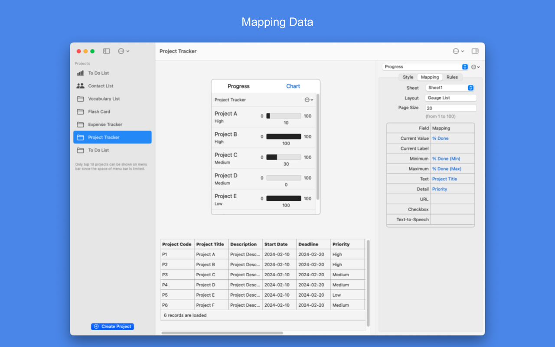Click the Create Project button

pyautogui.click(x=112, y=327)
